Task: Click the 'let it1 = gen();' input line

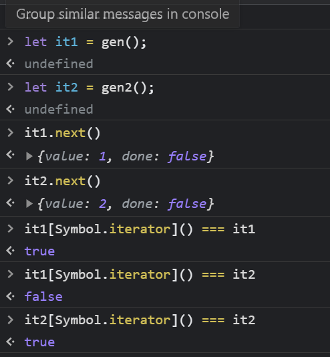Action: (86, 42)
